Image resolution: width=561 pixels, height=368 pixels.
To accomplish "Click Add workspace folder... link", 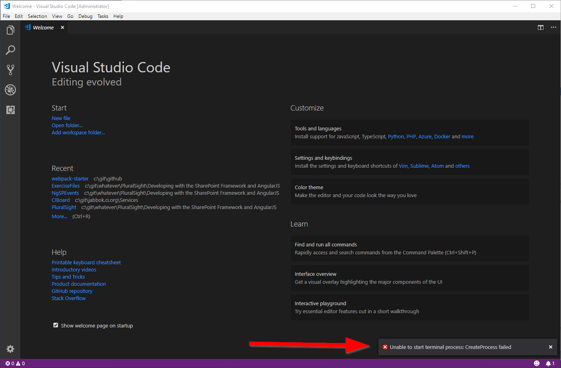I will (x=78, y=132).
